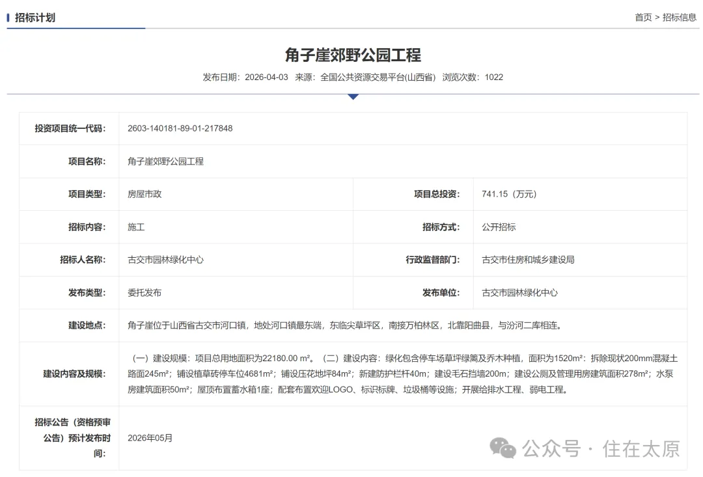Select the value 委托发布

pyautogui.click(x=145, y=293)
